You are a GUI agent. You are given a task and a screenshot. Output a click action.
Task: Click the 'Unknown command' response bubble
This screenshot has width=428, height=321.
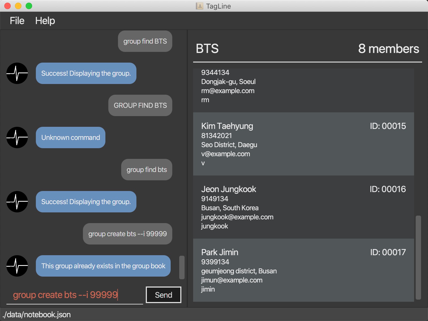[71, 137]
